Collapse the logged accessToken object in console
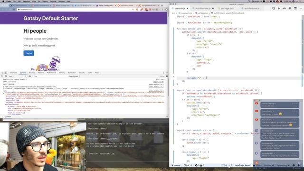Viewport: 304px width, 171px height. [4, 93]
